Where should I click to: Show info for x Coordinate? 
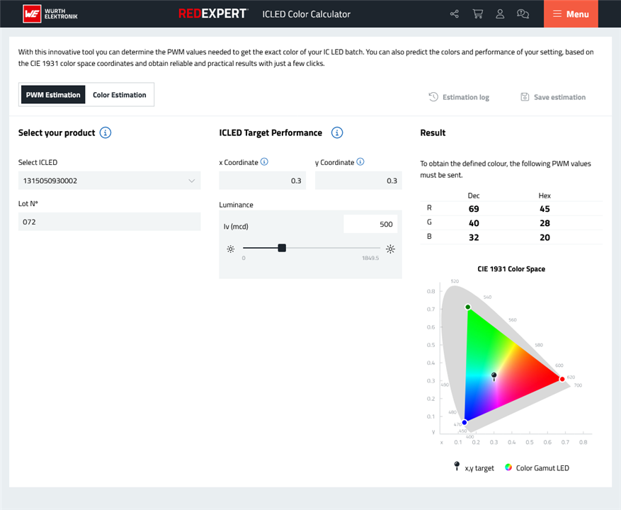(x=264, y=162)
